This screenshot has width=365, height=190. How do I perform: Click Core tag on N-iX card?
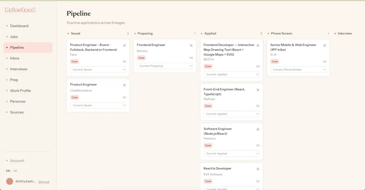pos(275,62)
